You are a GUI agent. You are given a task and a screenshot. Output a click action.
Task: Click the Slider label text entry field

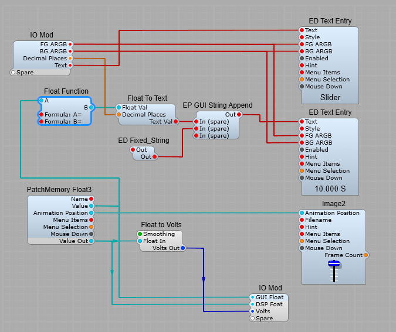[x=330, y=98]
